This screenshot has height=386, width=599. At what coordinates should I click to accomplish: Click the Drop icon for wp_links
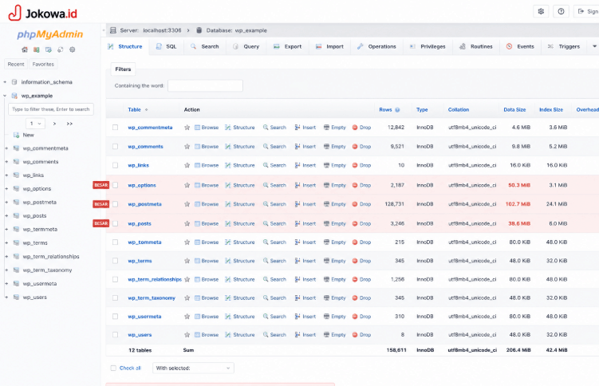[354, 165]
